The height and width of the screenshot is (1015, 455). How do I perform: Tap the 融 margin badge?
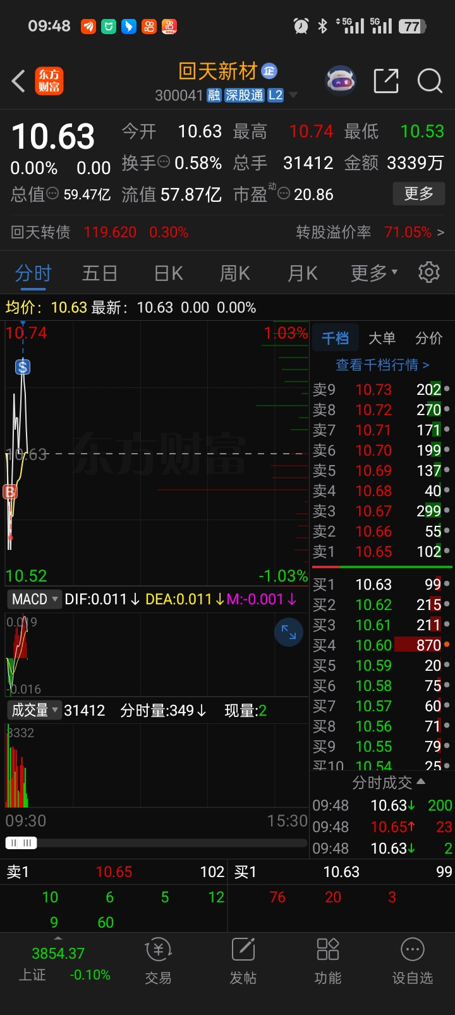214,95
